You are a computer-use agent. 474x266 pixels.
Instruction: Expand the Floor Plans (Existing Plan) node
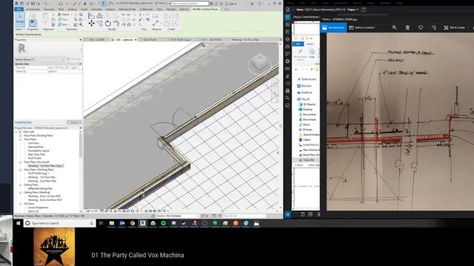point(21,136)
